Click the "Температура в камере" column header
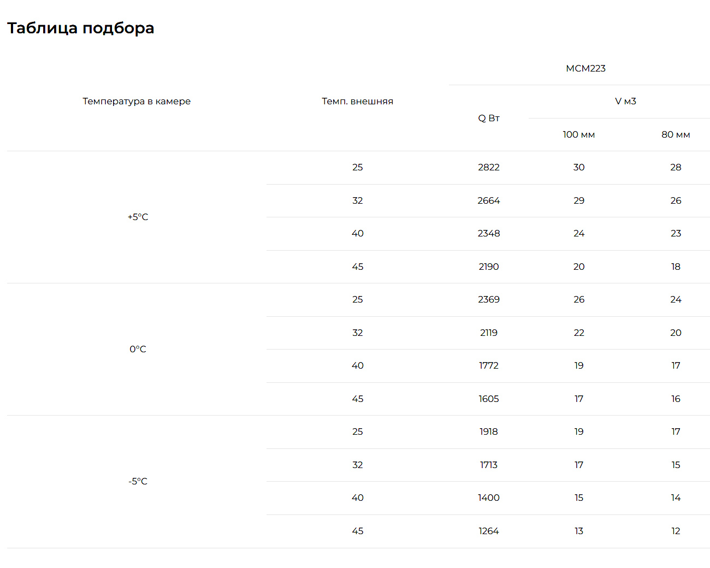 (137, 101)
